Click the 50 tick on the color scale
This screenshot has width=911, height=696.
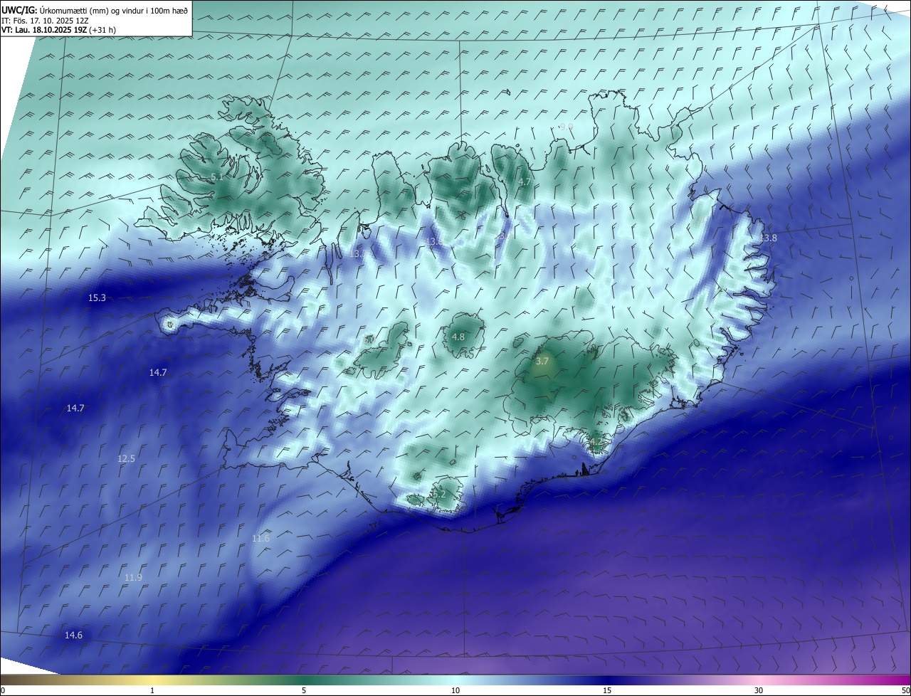point(906,690)
